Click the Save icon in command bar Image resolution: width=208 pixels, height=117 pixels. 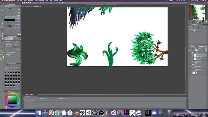(x=31, y=3)
